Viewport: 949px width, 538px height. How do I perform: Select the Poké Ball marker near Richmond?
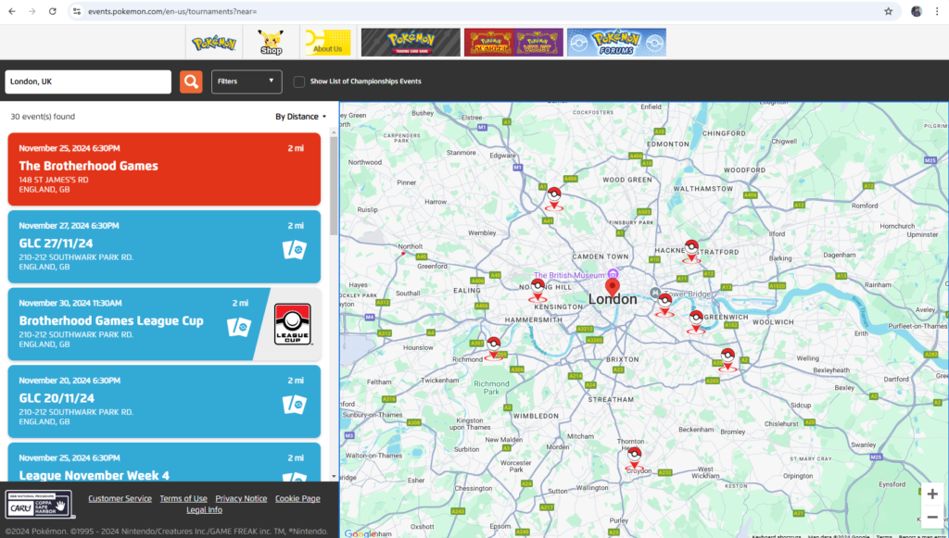click(493, 346)
